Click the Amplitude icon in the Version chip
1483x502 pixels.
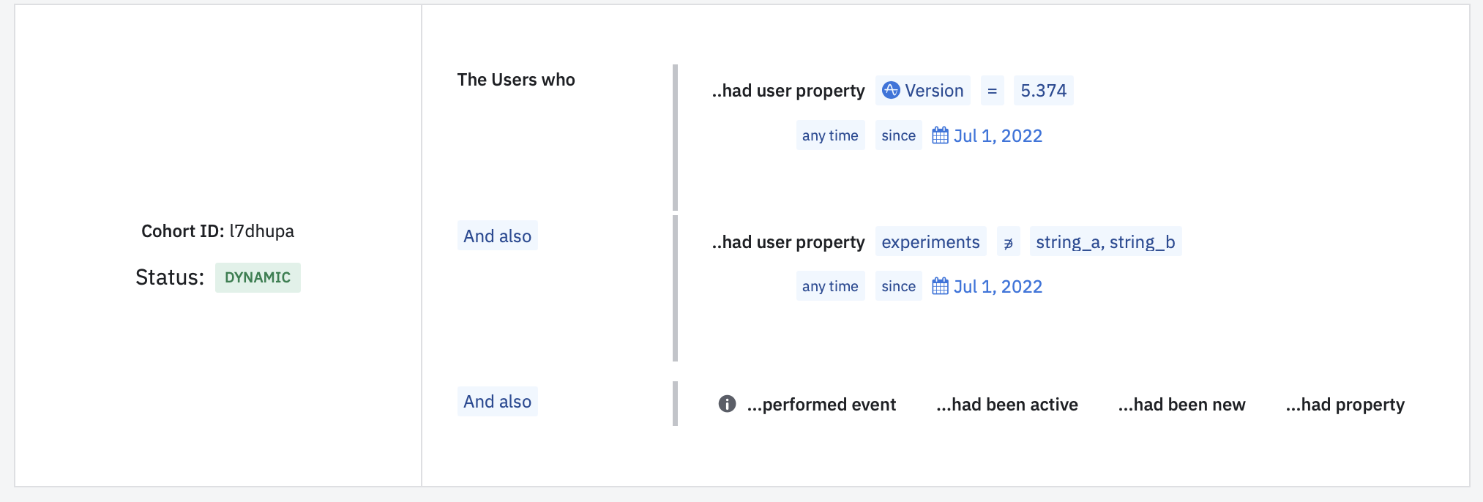[891, 90]
